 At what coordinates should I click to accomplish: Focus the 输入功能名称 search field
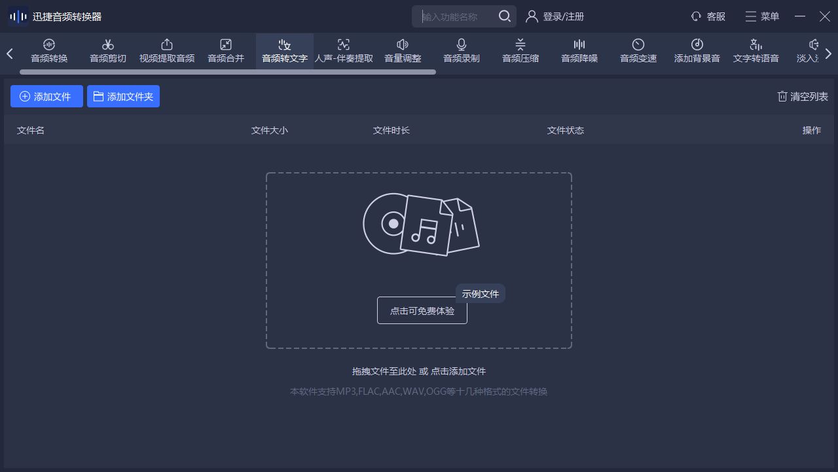(x=455, y=16)
